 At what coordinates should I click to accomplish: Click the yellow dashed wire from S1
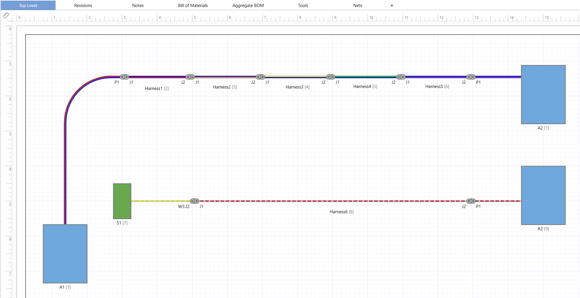pyautogui.click(x=161, y=201)
